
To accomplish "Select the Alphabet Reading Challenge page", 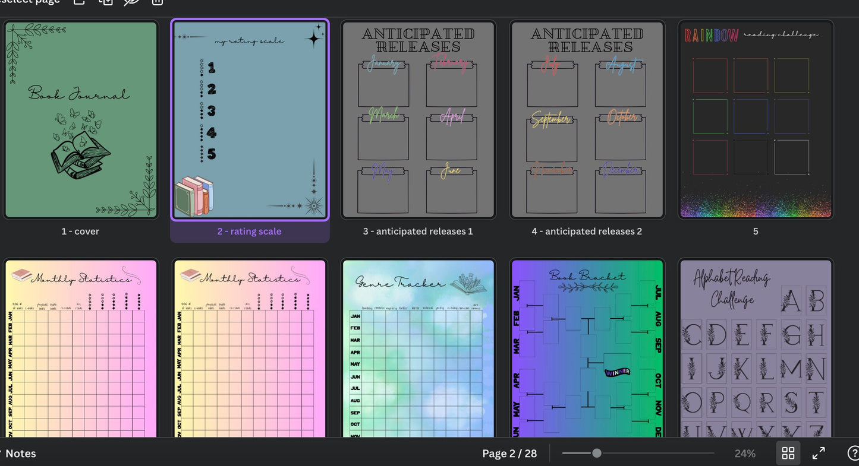I will pos(756,349).
